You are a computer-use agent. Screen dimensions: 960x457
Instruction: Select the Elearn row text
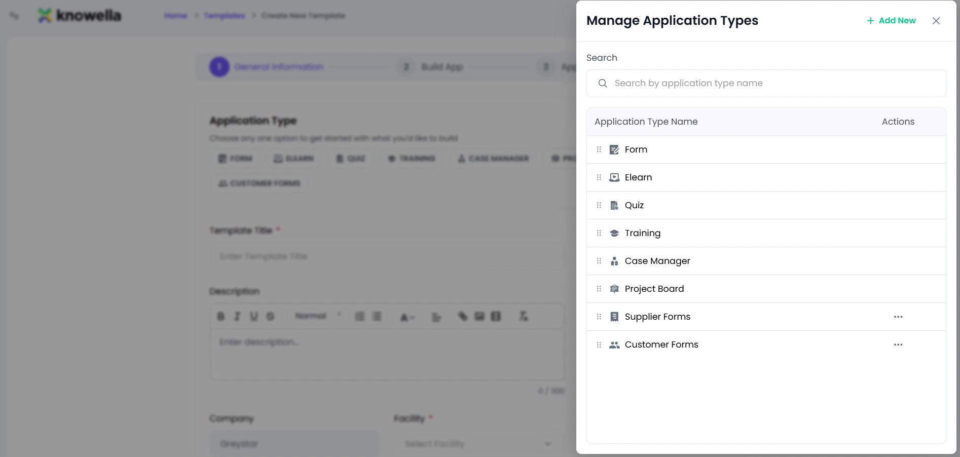639,177
